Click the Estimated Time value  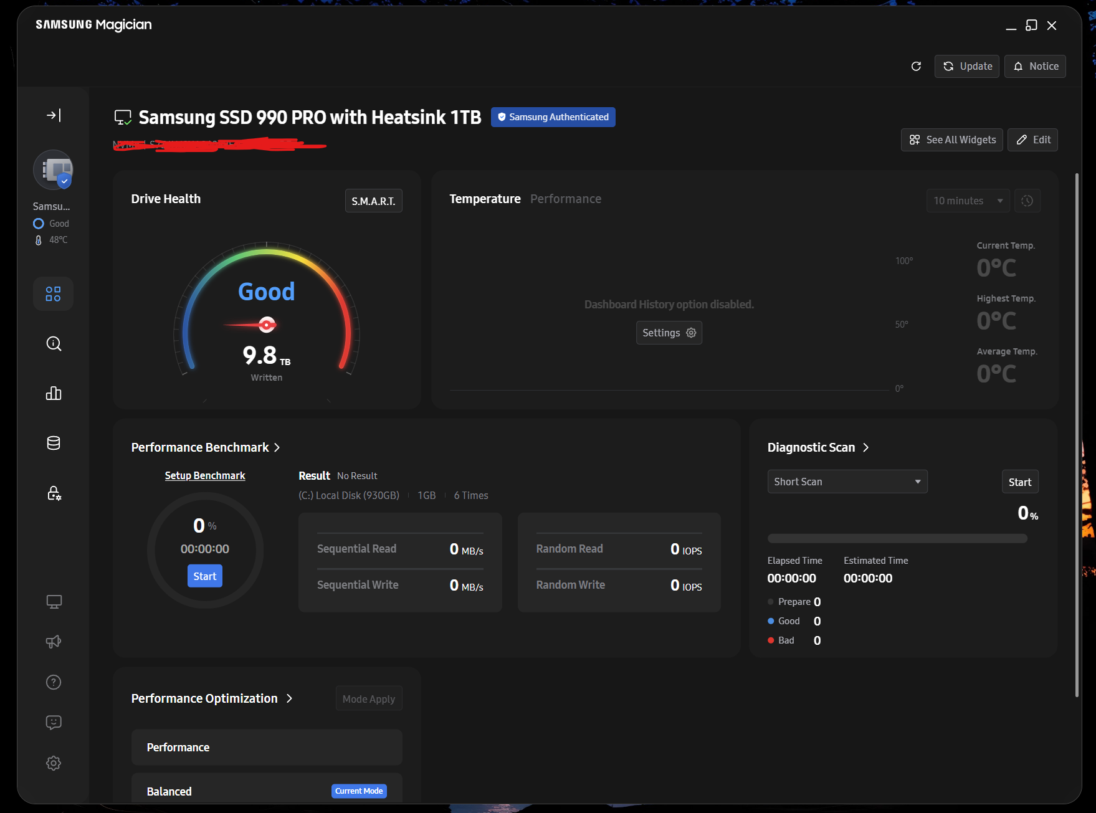point(868,578)
